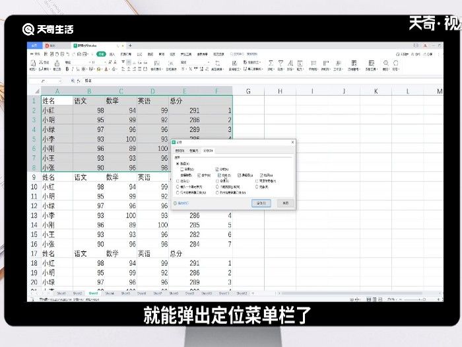Click the home tab in title bar
This screenshot has width=462, height=347.
[x=34, y=46]
